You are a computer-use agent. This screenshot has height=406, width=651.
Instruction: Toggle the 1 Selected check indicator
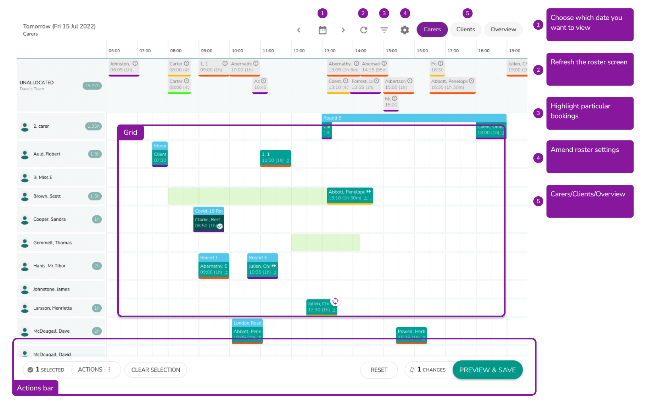point(30,370)
